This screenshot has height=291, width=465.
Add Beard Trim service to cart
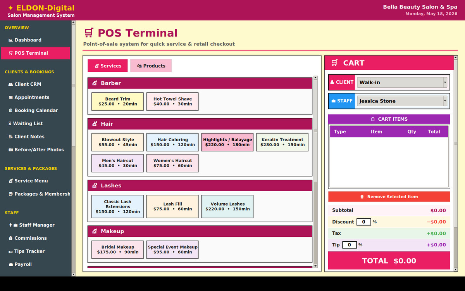(x=117, y=102)
